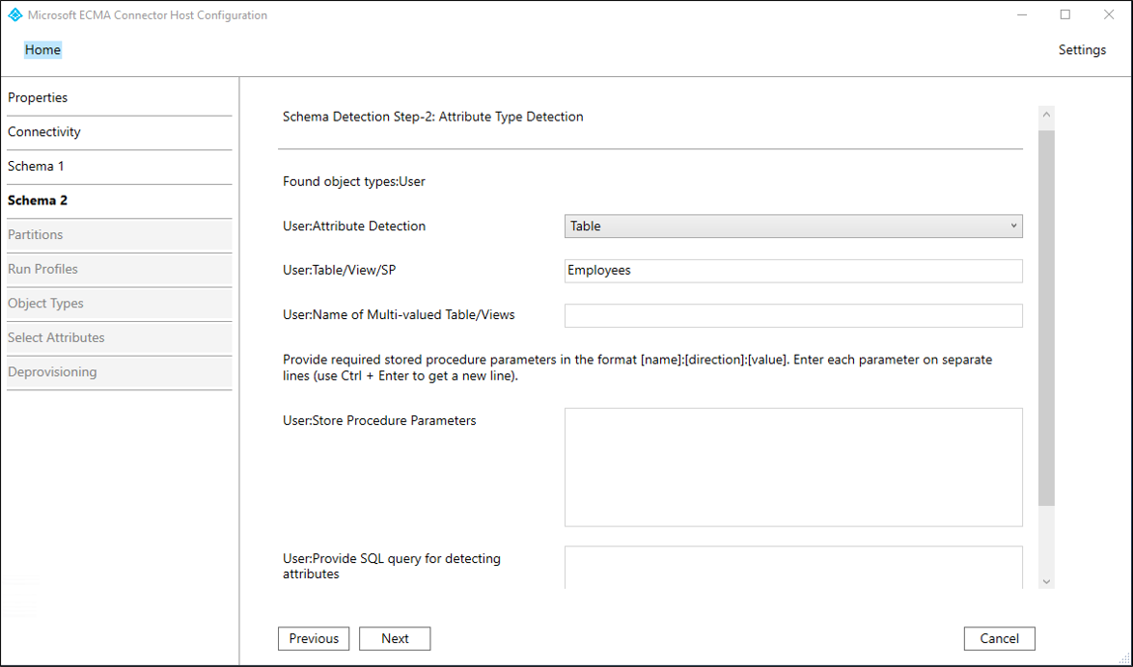Navigate to the Partitions page

(x=35, y=234)
